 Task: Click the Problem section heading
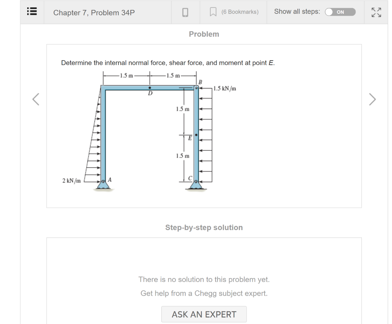[x=204, y=34]
